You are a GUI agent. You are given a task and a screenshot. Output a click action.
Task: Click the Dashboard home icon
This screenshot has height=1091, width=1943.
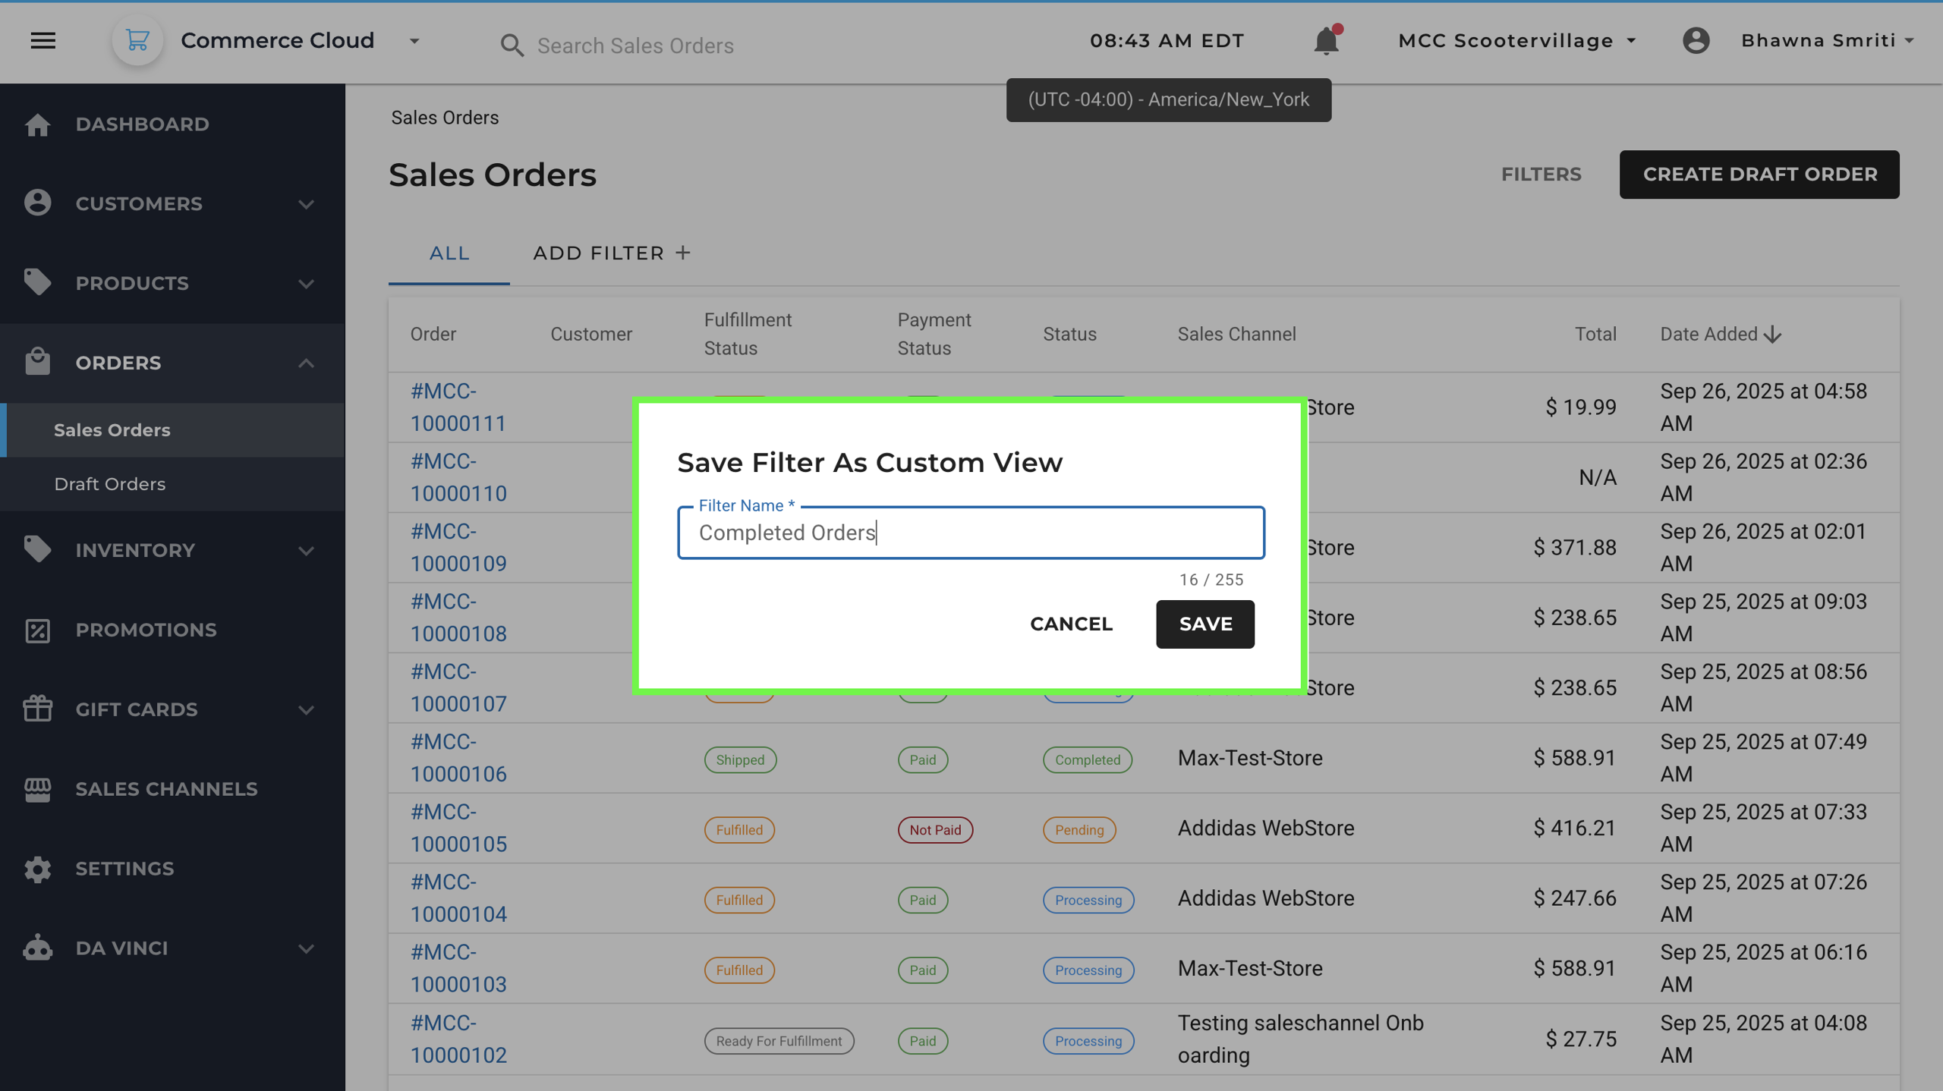pyautogui.click(x=37, y=124)
